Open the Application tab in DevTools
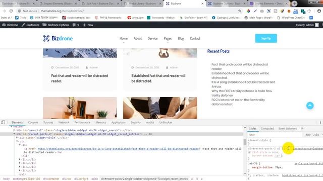The height and width of the screenshot is (181, 323). click(118, 122)
